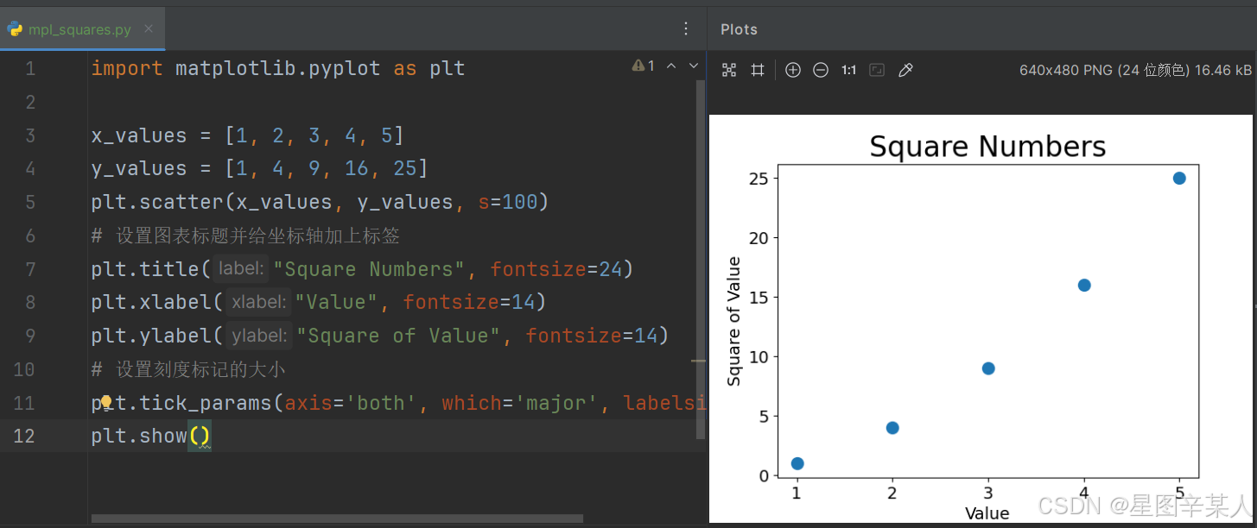Click line number 5 in gutter

pos(30,202)
